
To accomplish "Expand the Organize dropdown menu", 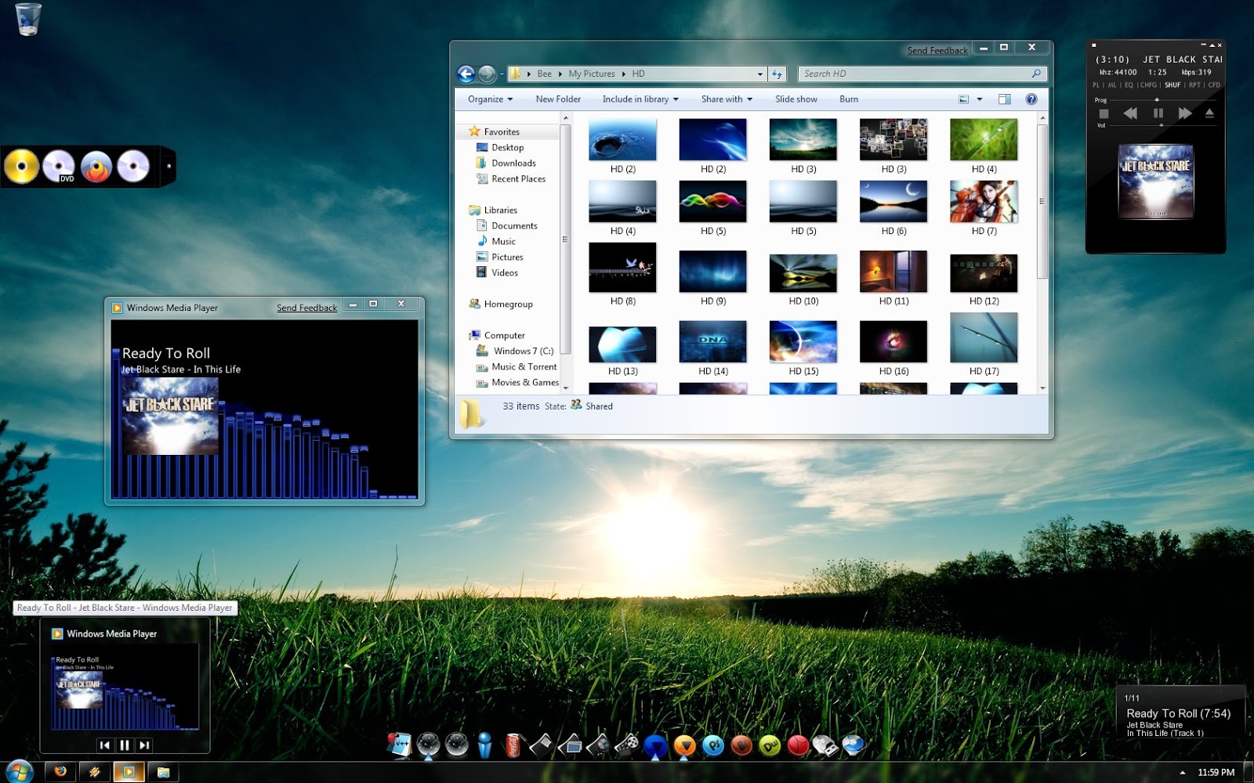I will coord(491,99).
